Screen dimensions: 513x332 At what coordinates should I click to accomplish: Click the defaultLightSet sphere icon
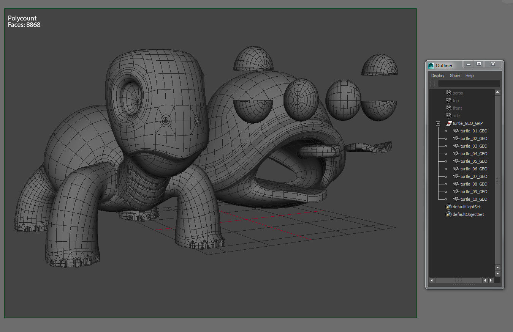(448, 207)
